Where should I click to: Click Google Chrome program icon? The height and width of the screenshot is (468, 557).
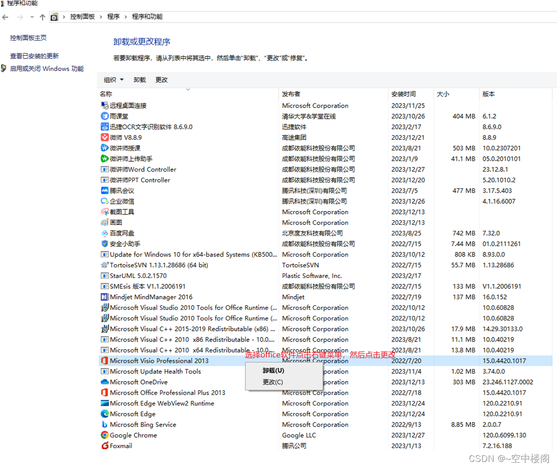[x=105, y=435]
